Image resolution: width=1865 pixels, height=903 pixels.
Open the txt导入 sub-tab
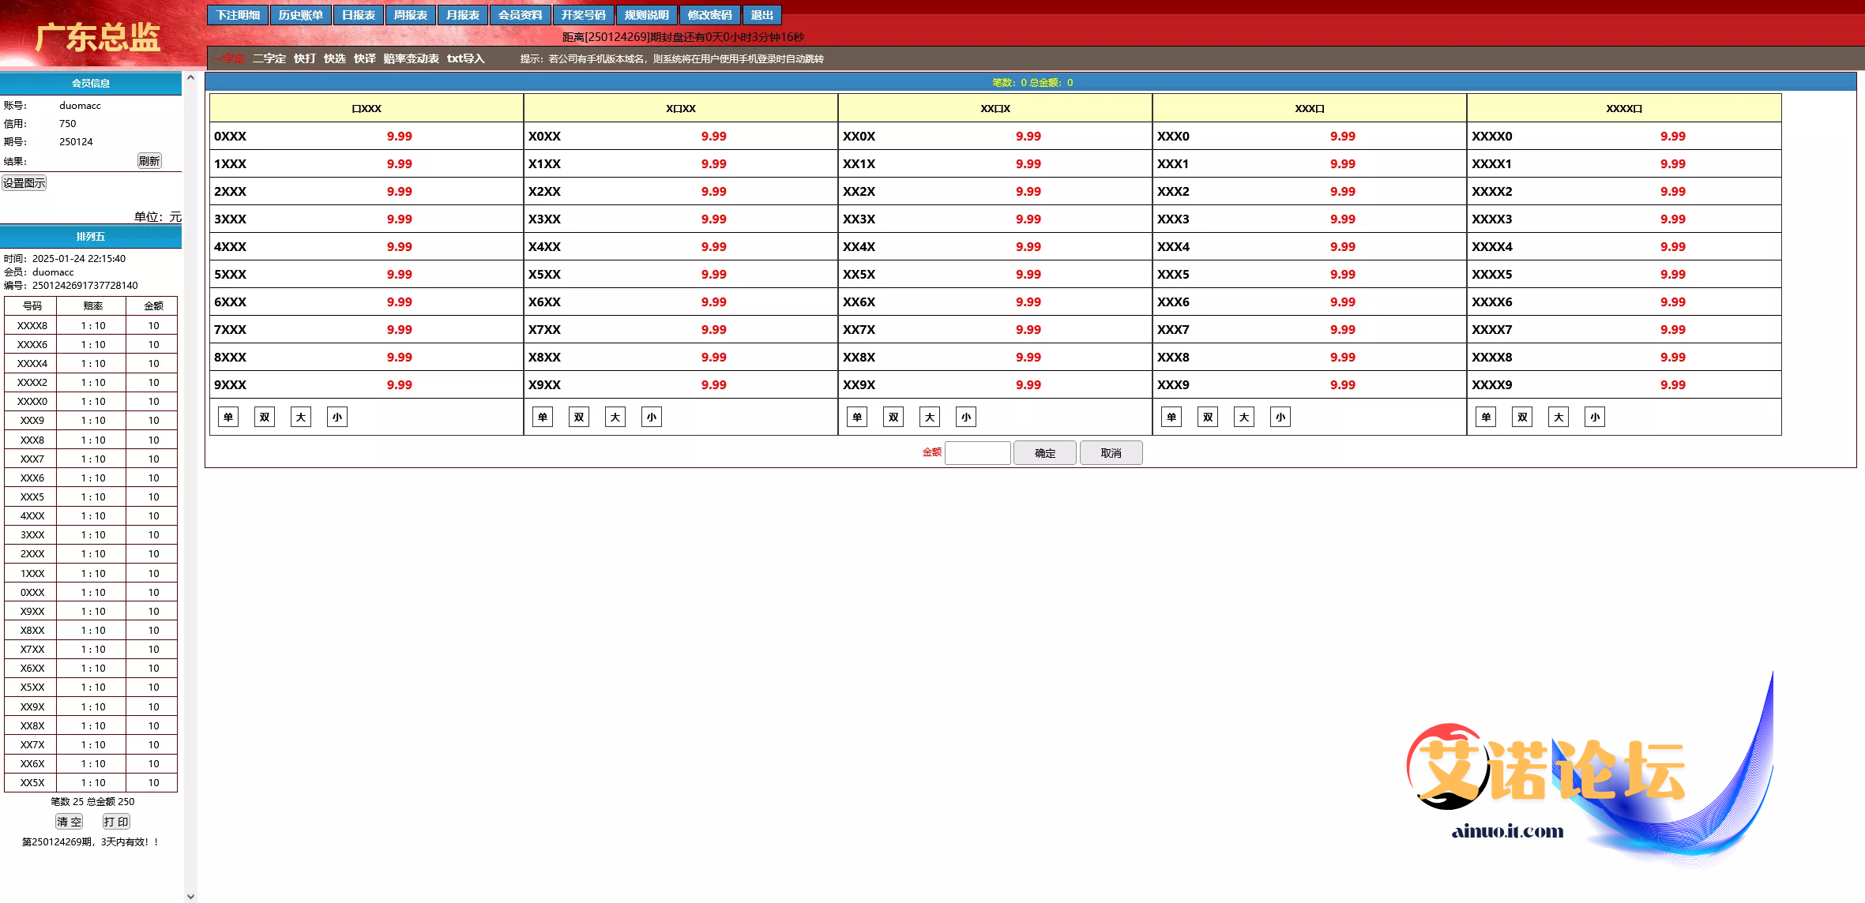(x=465, y=58)
